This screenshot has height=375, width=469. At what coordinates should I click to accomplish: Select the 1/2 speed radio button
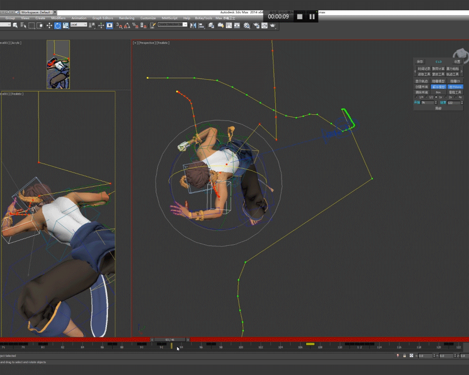(x=426, y=97)
